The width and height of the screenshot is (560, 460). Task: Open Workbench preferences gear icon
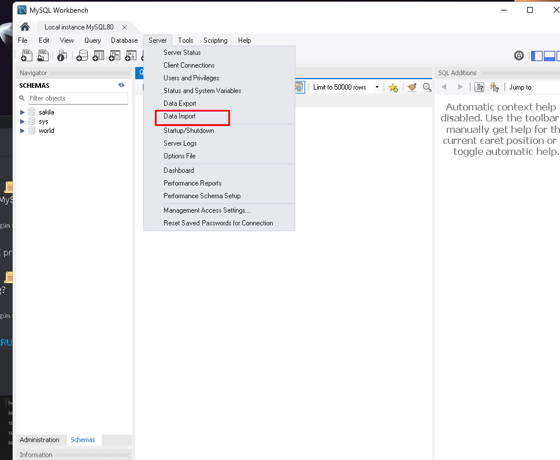pyautogui.click(x=518, y=55)
